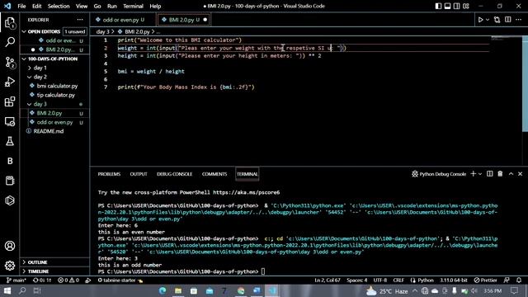
Task: Open bmi calculator.py in explorer
Action: 57,86
